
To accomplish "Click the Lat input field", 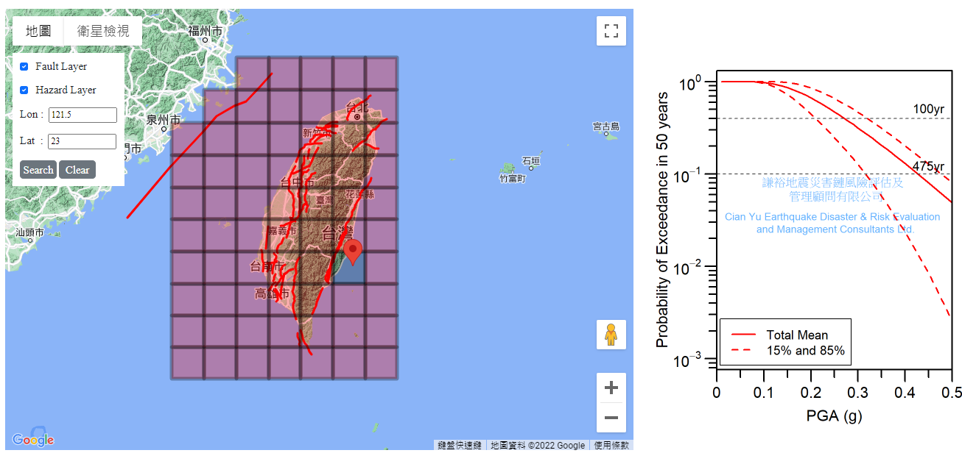I will [82, 142].
